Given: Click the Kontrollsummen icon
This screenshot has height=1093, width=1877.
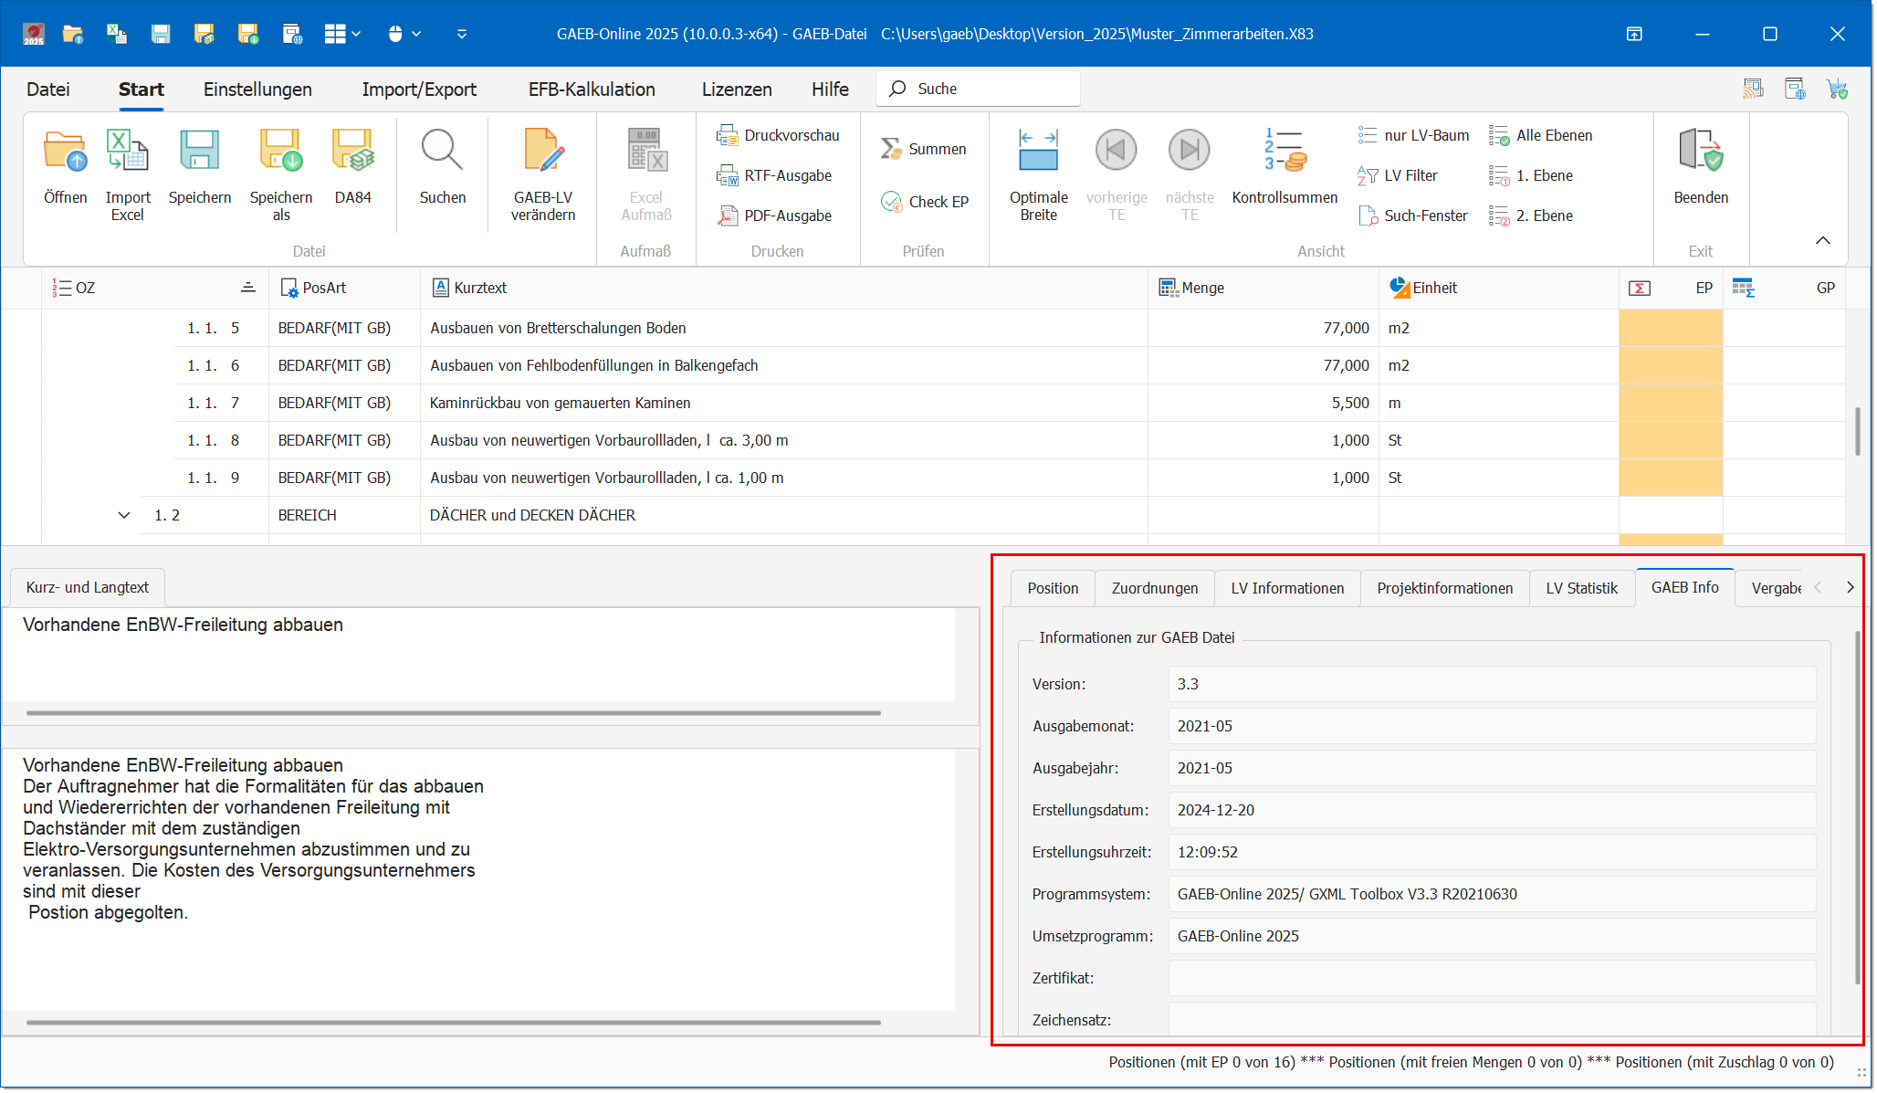Looking at the screenshot, I should [x=1284, y=152].
